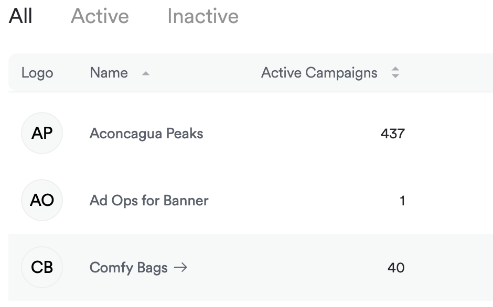
Task: Open the Aconcagua Peaks advertiser
Action: pyautogui.click(x=146, y=134)
